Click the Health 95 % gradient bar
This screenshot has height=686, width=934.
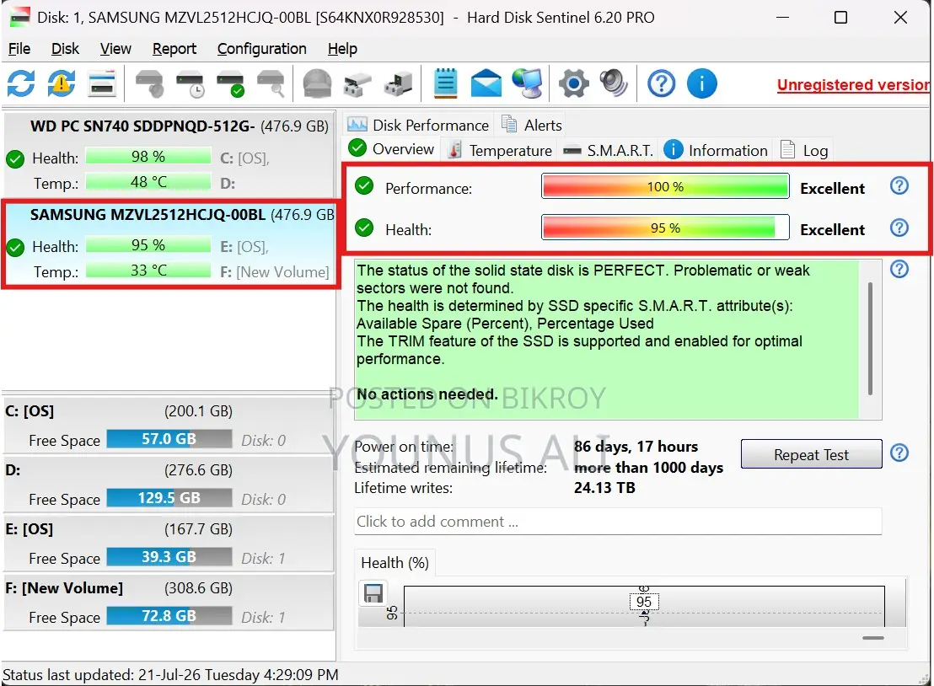665,228
